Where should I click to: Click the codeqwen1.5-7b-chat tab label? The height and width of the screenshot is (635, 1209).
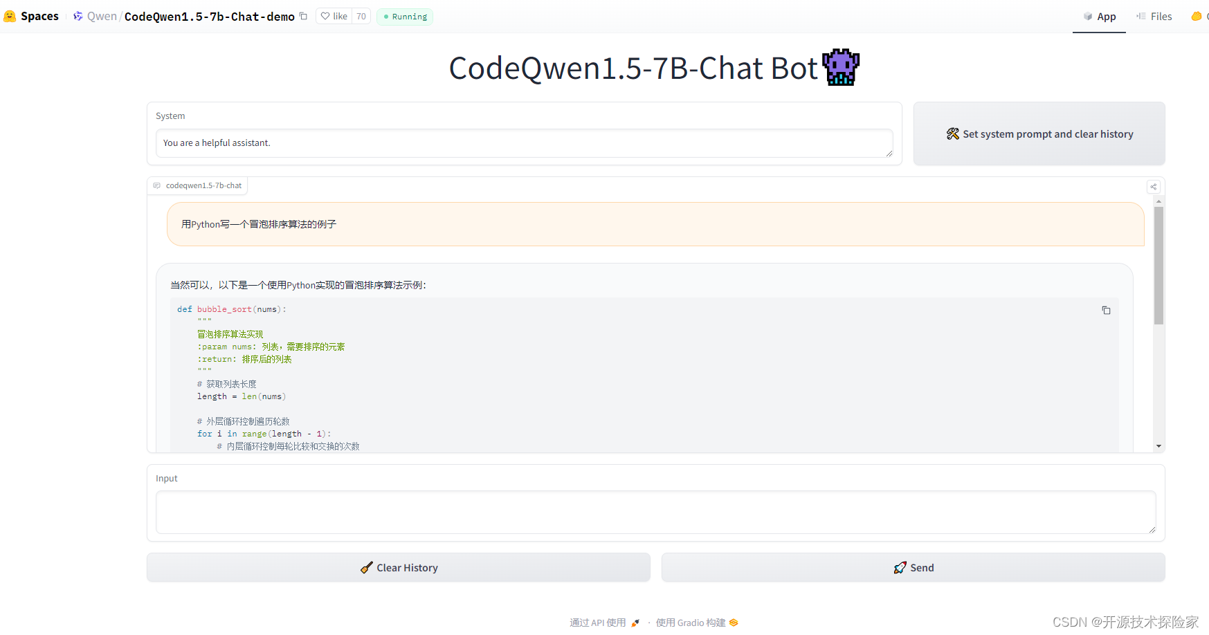197,185
